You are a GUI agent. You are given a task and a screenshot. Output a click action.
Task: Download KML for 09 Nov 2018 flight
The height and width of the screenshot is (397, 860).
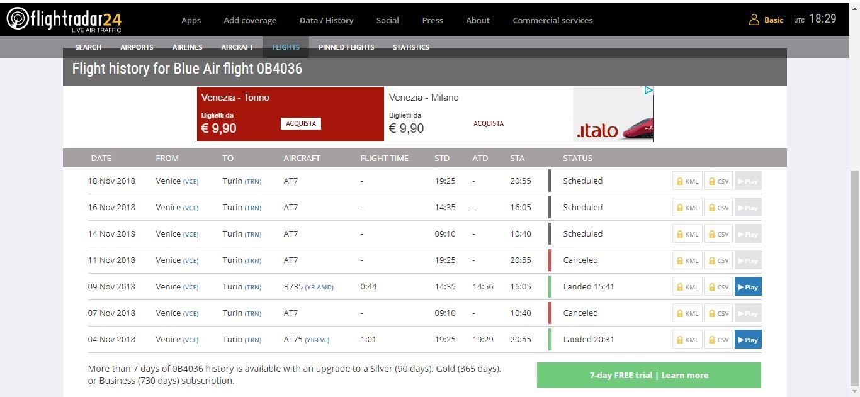pyautogui.click(x=687, y=287)
